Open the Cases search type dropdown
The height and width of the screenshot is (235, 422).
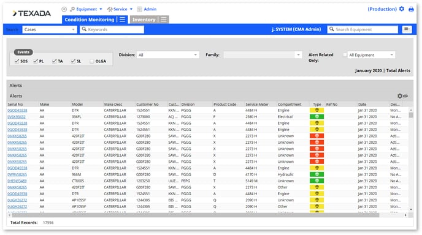click(50, 29)
